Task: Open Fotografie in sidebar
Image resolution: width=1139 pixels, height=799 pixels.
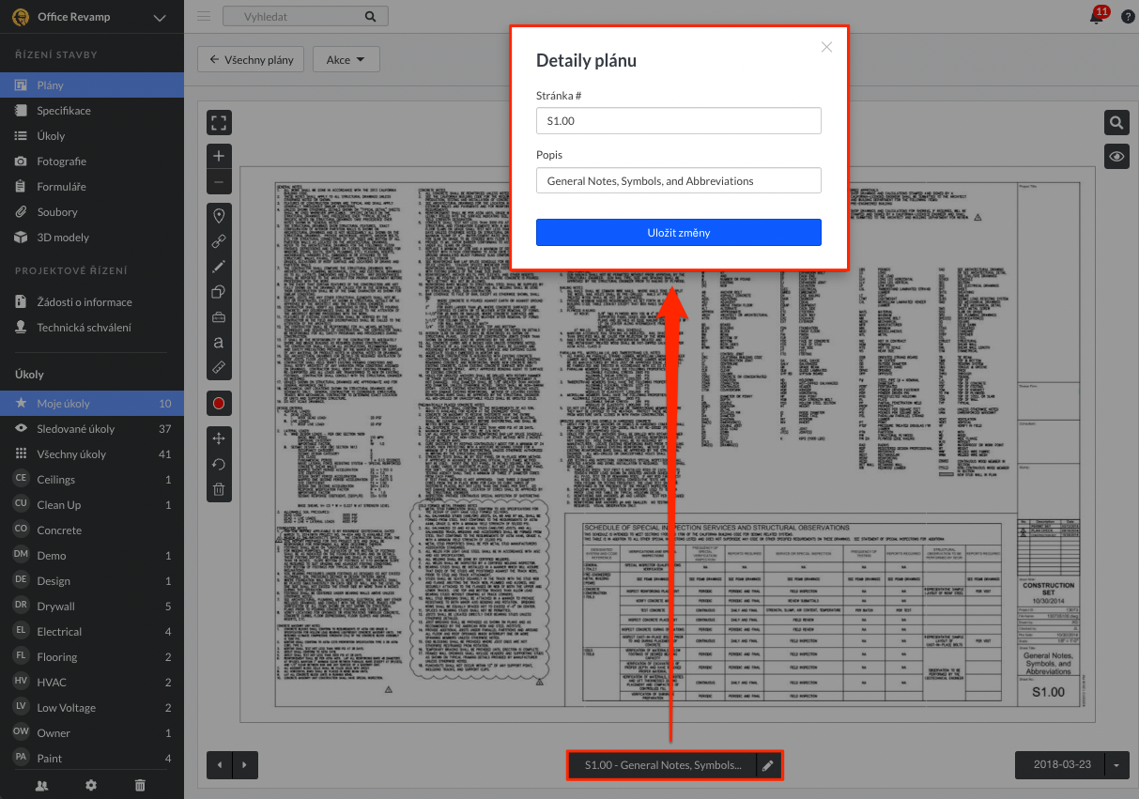Action: (92, 161)
